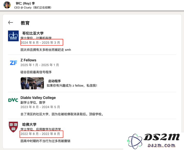Click description 因太帅且拥有太多粉丝而被赶走 smh

(x=46, y=50)
